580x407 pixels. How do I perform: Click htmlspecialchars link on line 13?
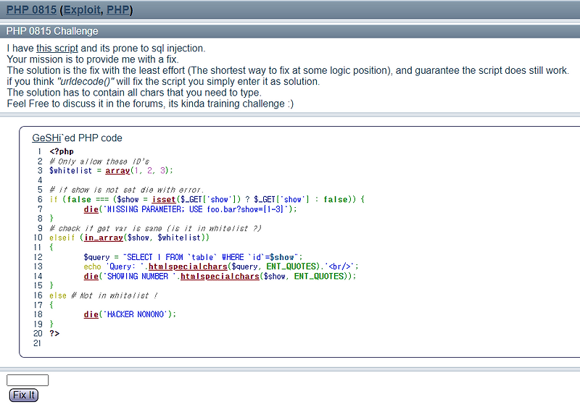point(188,267)
